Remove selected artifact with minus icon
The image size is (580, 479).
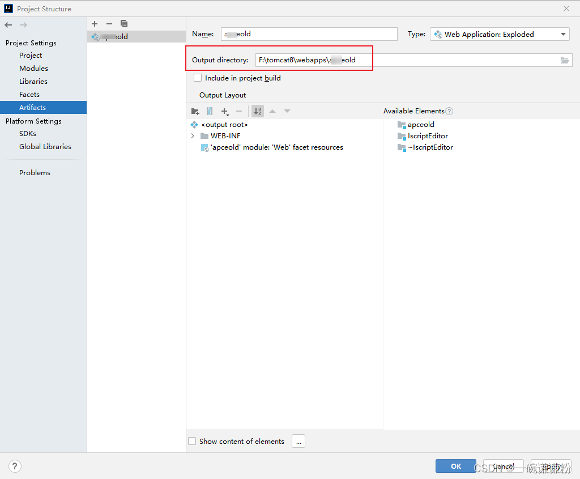109,24
